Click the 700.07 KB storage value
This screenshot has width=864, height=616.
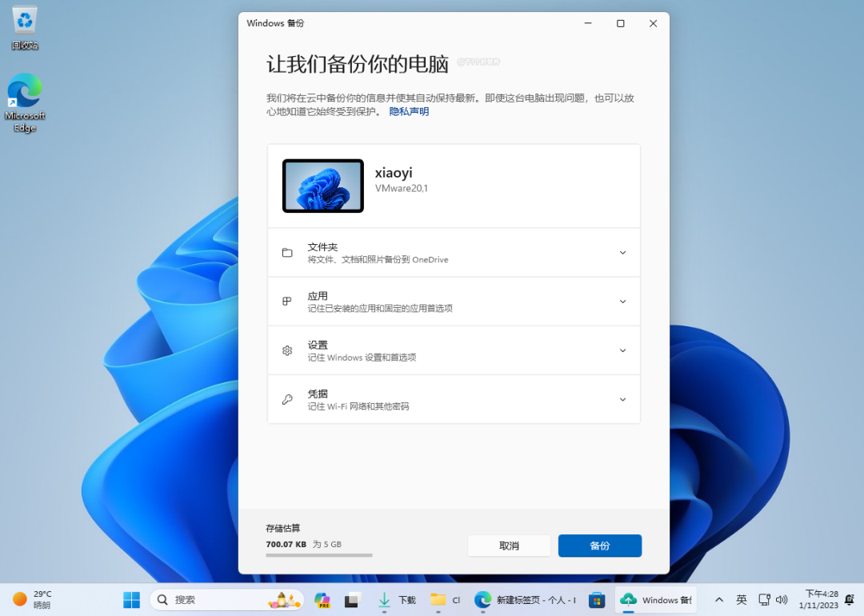[x=286, y=544]
